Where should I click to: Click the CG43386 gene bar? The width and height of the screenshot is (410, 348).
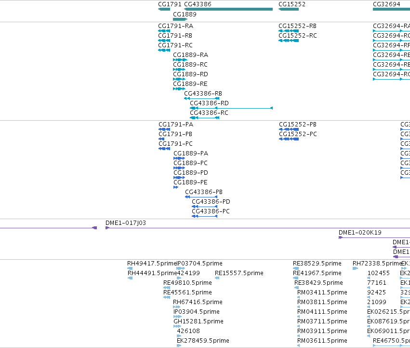tap(228, 9)
